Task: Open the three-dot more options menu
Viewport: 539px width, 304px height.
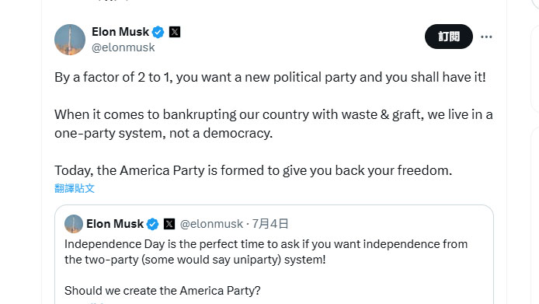Action: pos(486,37)
